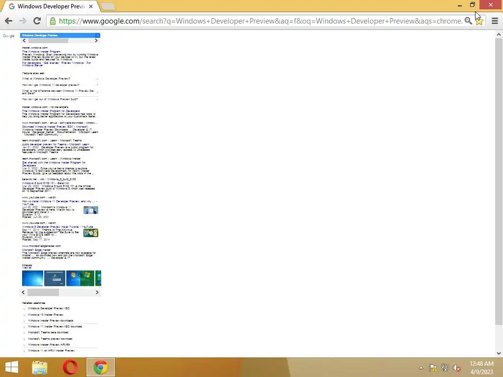
Task: Open the Microsoft Edge Insider result
Action: 36,250
